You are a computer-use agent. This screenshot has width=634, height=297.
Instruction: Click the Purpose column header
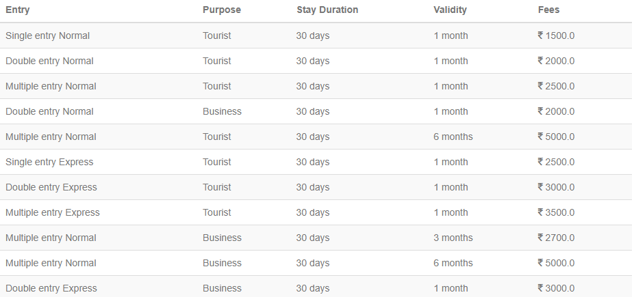[x=222, y=10]
